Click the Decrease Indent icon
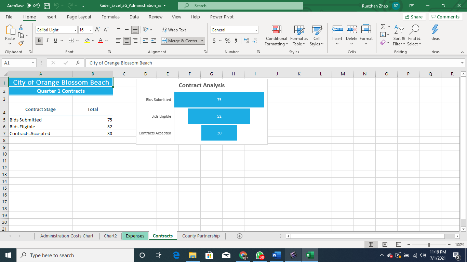 [x=146, y=41]
